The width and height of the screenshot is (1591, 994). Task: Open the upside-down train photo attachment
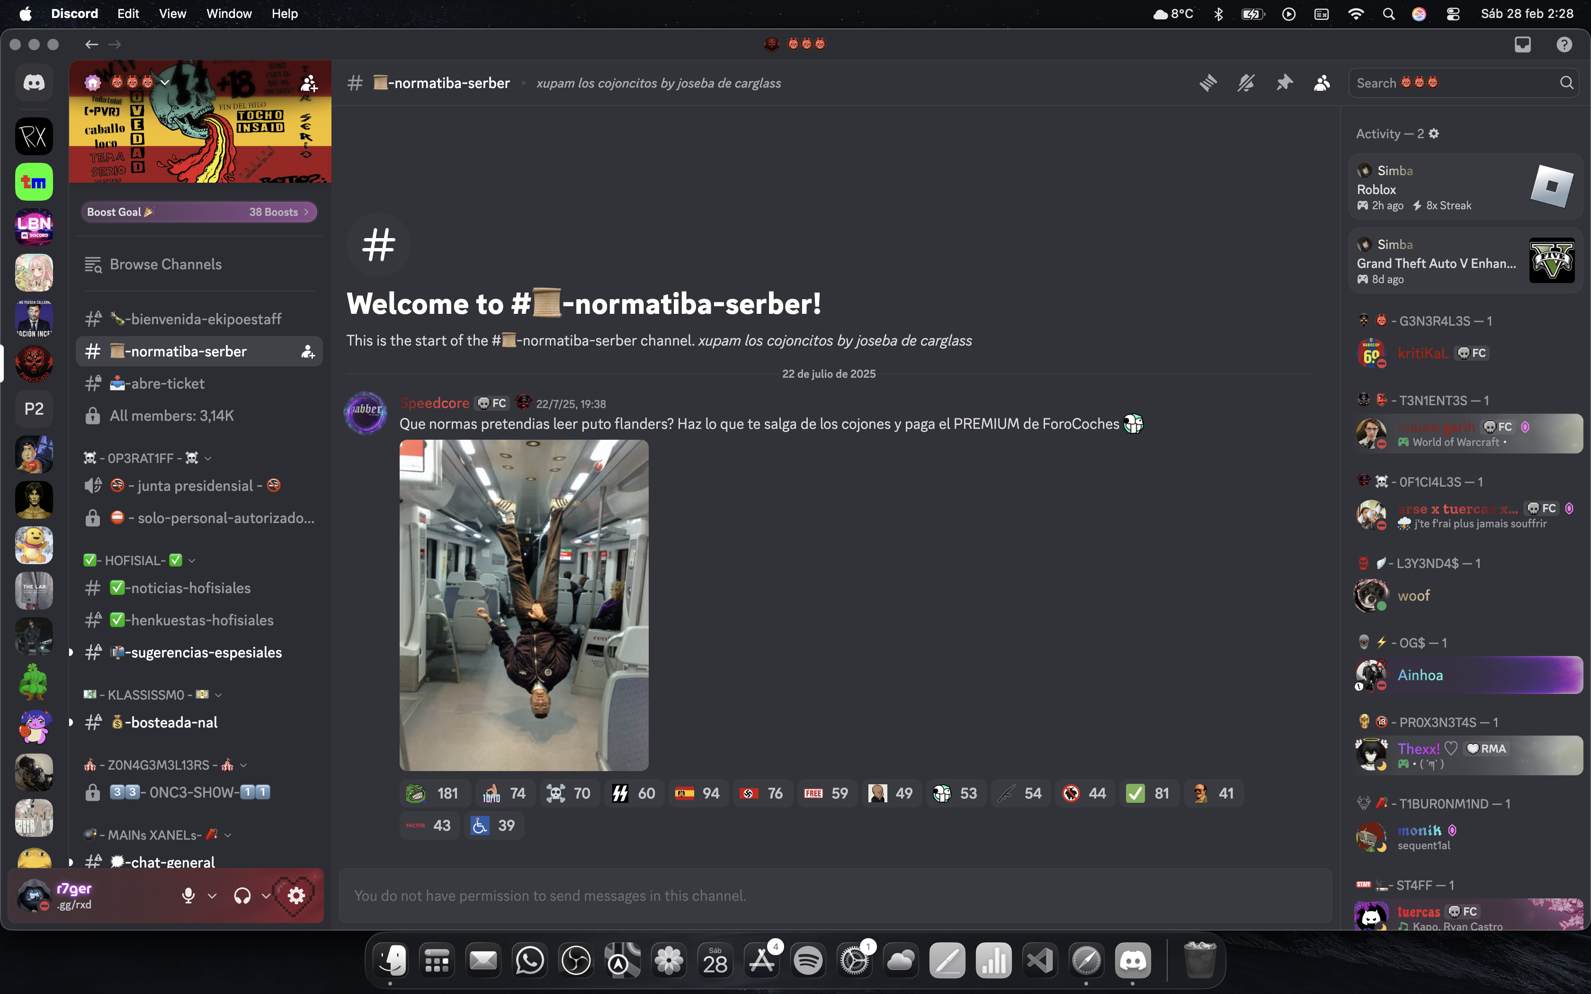click(523, 605)
